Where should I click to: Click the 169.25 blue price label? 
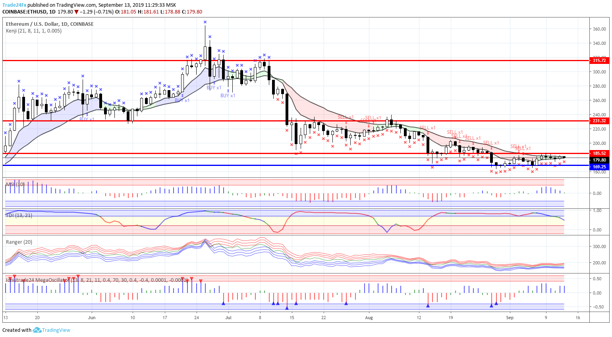tap(599, 167)
